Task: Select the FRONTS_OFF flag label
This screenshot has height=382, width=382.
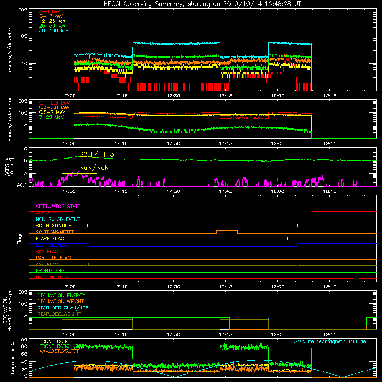Action: tap(51, 270)
